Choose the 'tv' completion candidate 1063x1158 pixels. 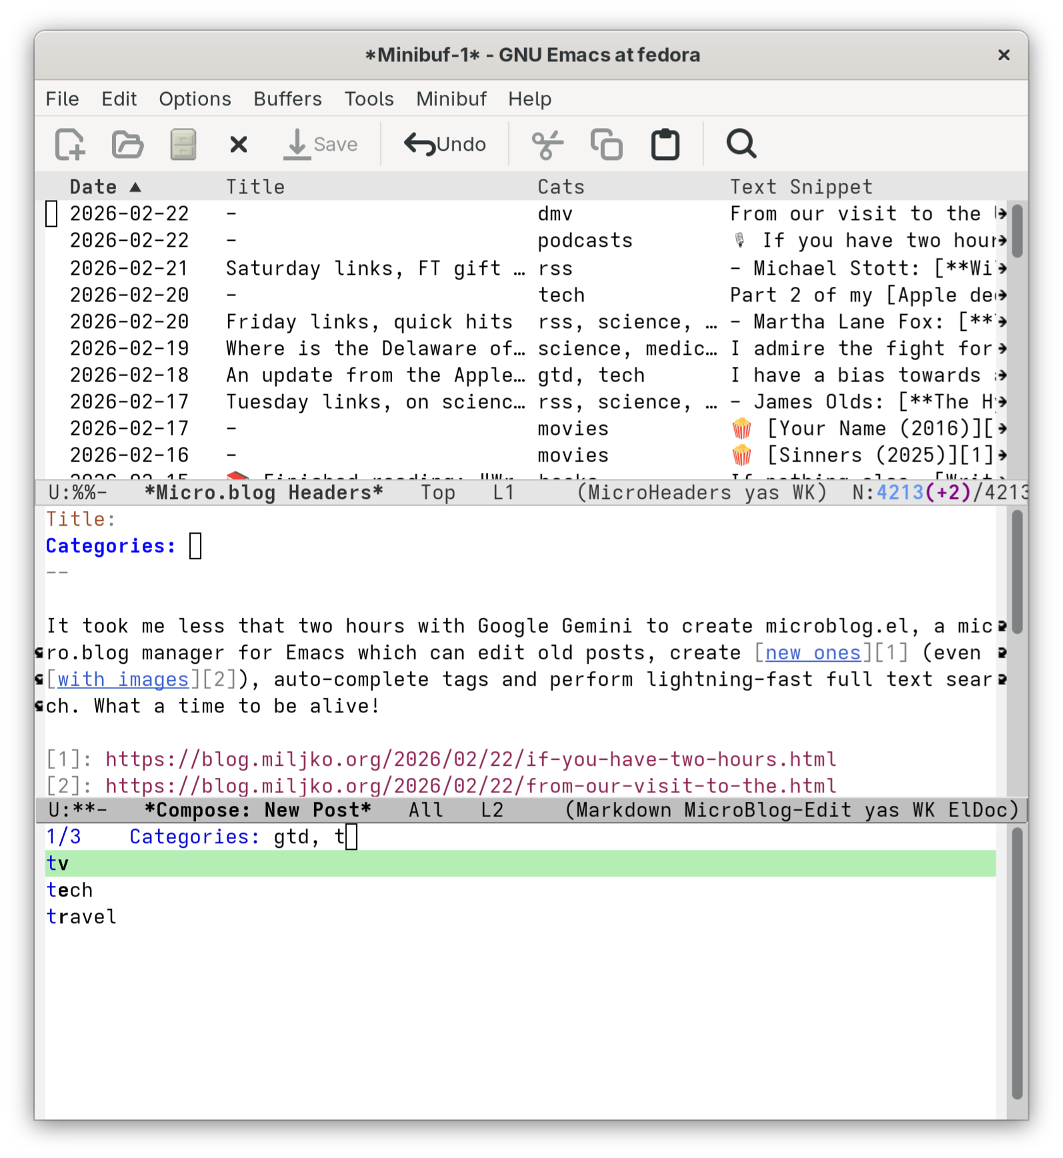coord(520,863)
